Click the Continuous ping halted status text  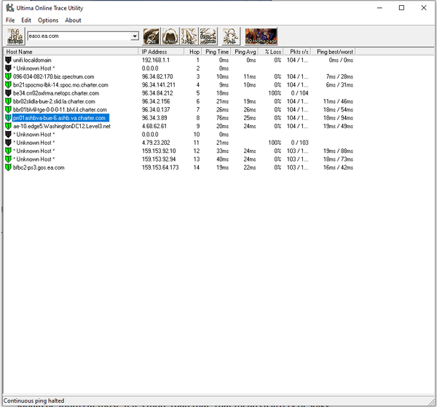pos(34,401)
